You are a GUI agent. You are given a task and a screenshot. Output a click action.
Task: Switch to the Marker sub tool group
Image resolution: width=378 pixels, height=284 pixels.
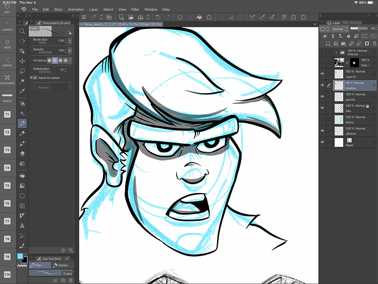tap(61, 265)
